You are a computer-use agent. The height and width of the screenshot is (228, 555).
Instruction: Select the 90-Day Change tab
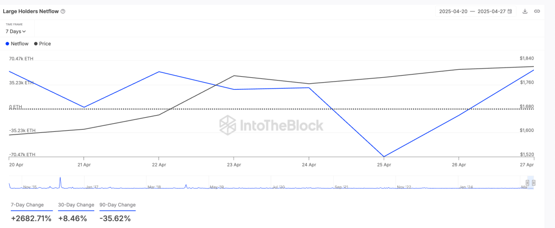(118, 205)
